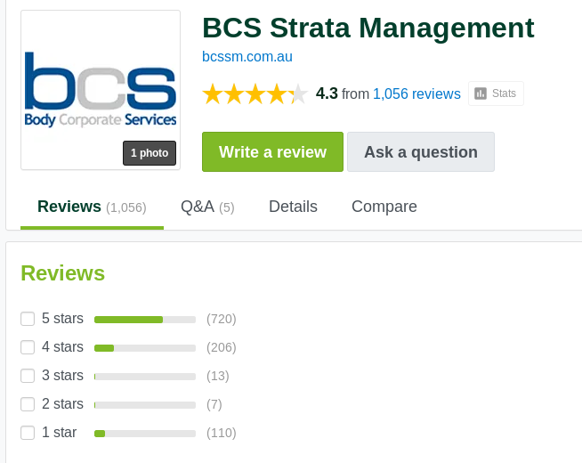Click Write a review button
Image resolution: width=582 pixels, height=463 pixels.
(x=273, y=152)
